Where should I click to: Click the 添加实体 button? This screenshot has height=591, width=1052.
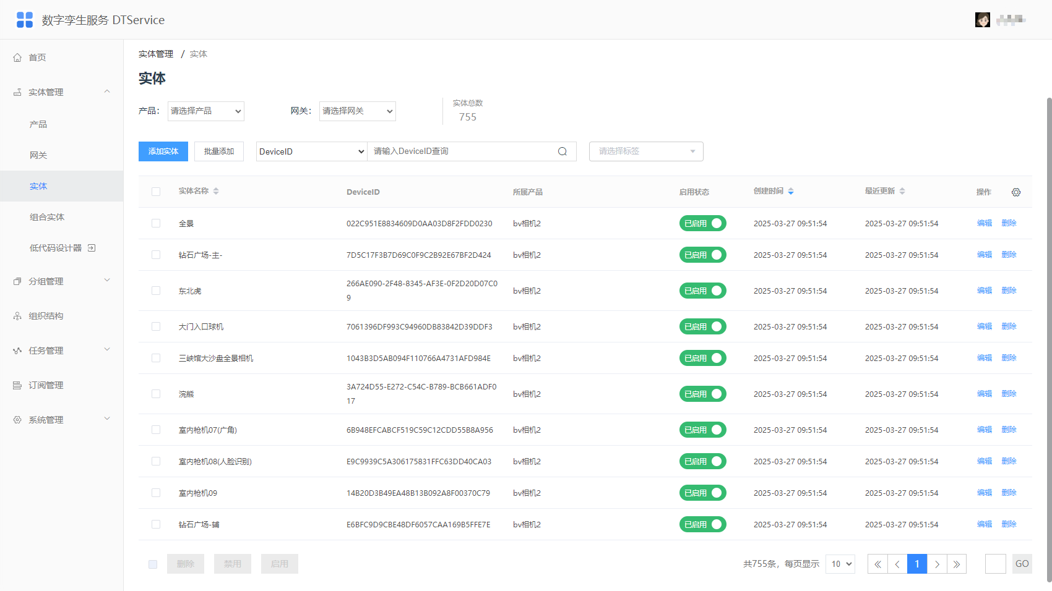tap(163, 151)
